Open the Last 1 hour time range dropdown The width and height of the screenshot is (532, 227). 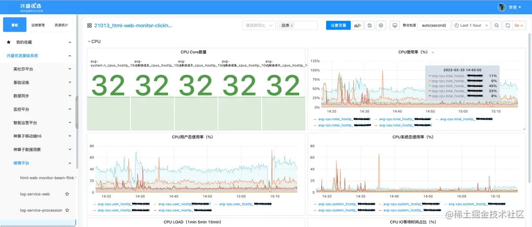pos(471,26)
